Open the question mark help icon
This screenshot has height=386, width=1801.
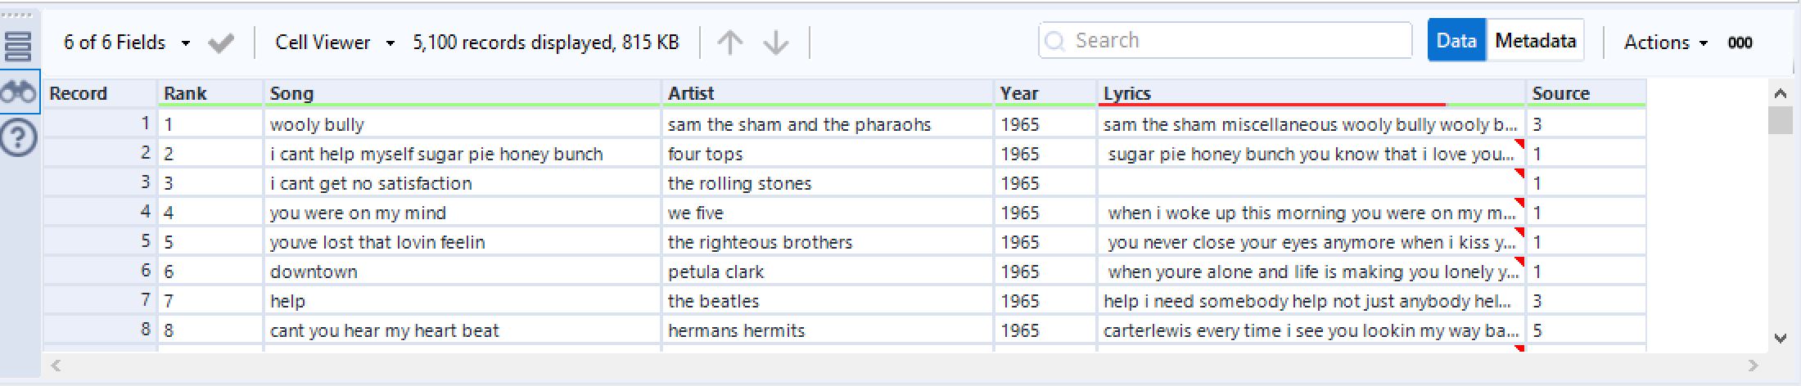(18, 138)
